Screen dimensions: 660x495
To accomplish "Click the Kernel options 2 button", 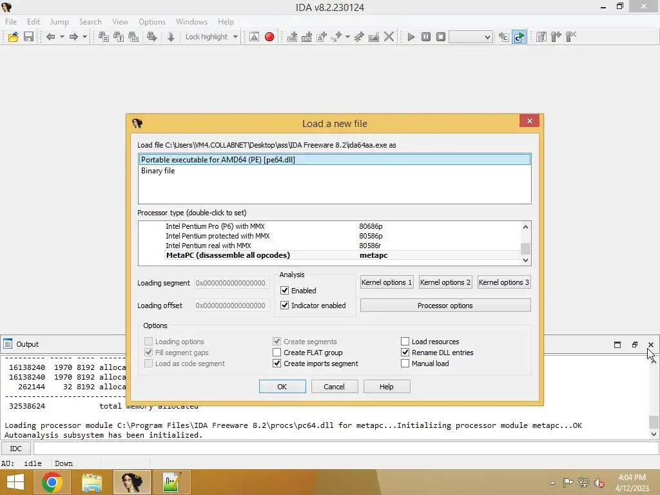I will (x=445, y=282).
